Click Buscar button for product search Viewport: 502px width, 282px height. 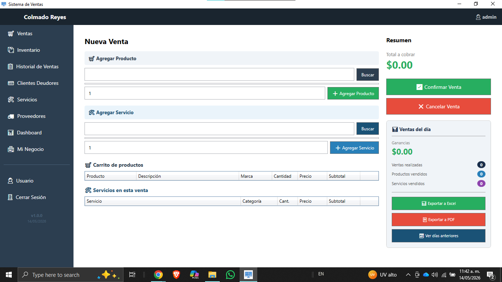point(367,75)
